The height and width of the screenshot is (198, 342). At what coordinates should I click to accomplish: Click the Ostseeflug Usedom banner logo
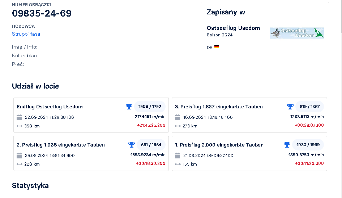pos(297,33)
